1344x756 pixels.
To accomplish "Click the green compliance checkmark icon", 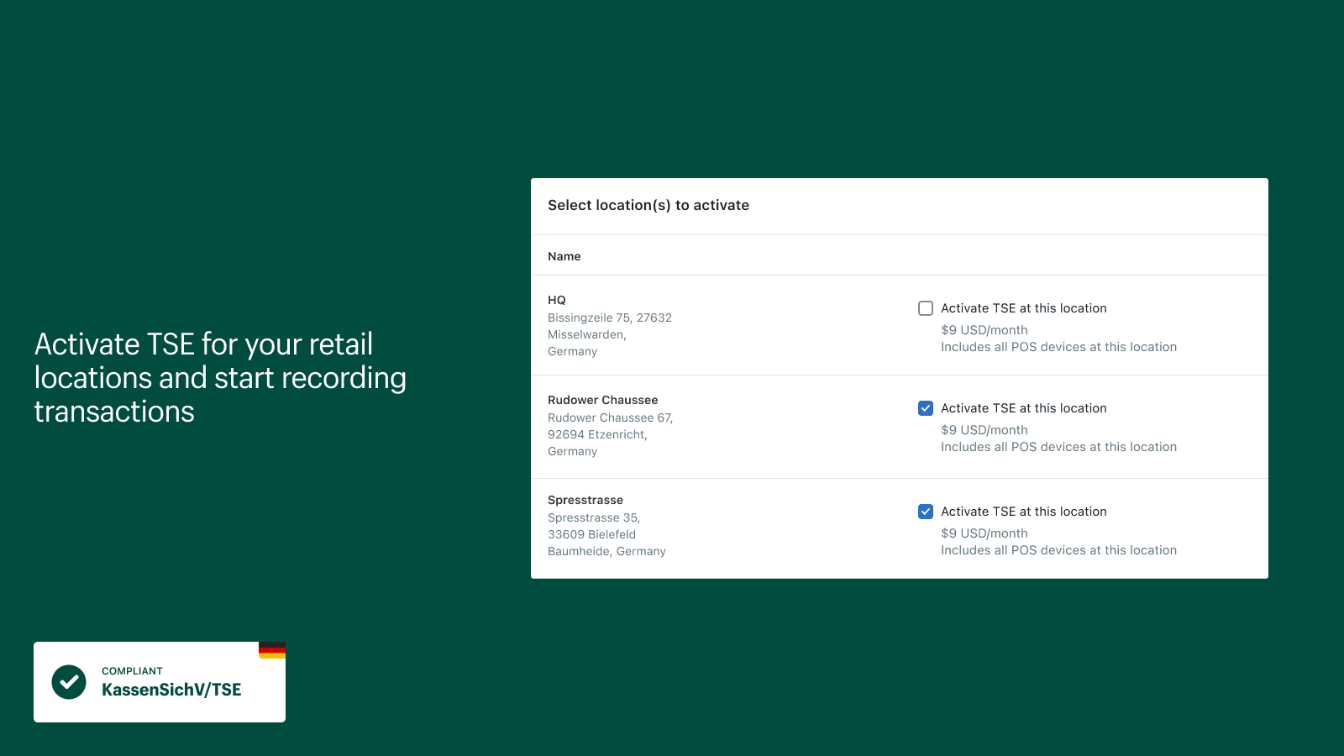I will 69,682.
